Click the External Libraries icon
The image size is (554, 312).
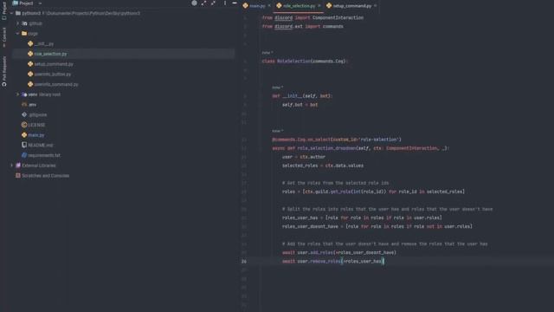(18, 166)
